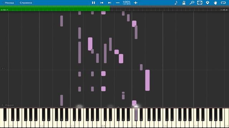
Task: Open the bookmark pin icon
Action: 208,3
